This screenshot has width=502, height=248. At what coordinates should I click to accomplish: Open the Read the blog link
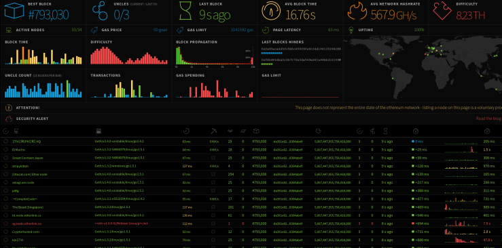(488, 119)
